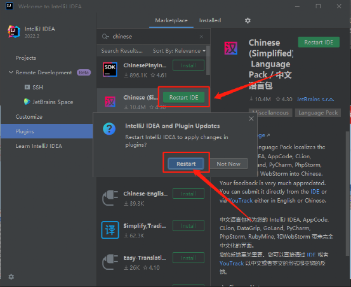Open the JetBrains s.r.o. vendor link
351x287 pixels.
point(315,99)
